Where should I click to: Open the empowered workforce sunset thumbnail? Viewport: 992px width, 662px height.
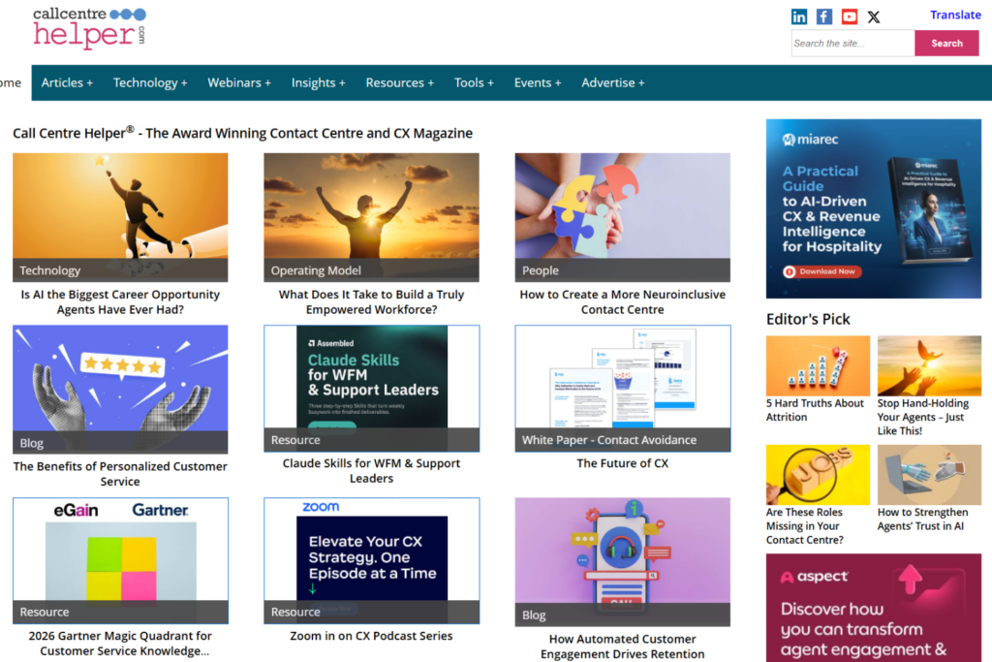pyautogui.click(x=371, y=217)
